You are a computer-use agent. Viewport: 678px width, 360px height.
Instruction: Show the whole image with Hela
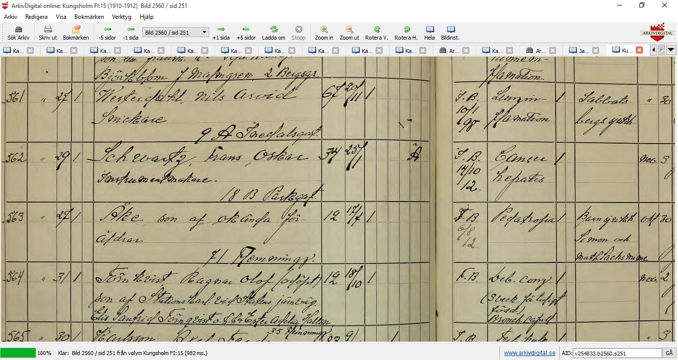[x=430, y=33]
